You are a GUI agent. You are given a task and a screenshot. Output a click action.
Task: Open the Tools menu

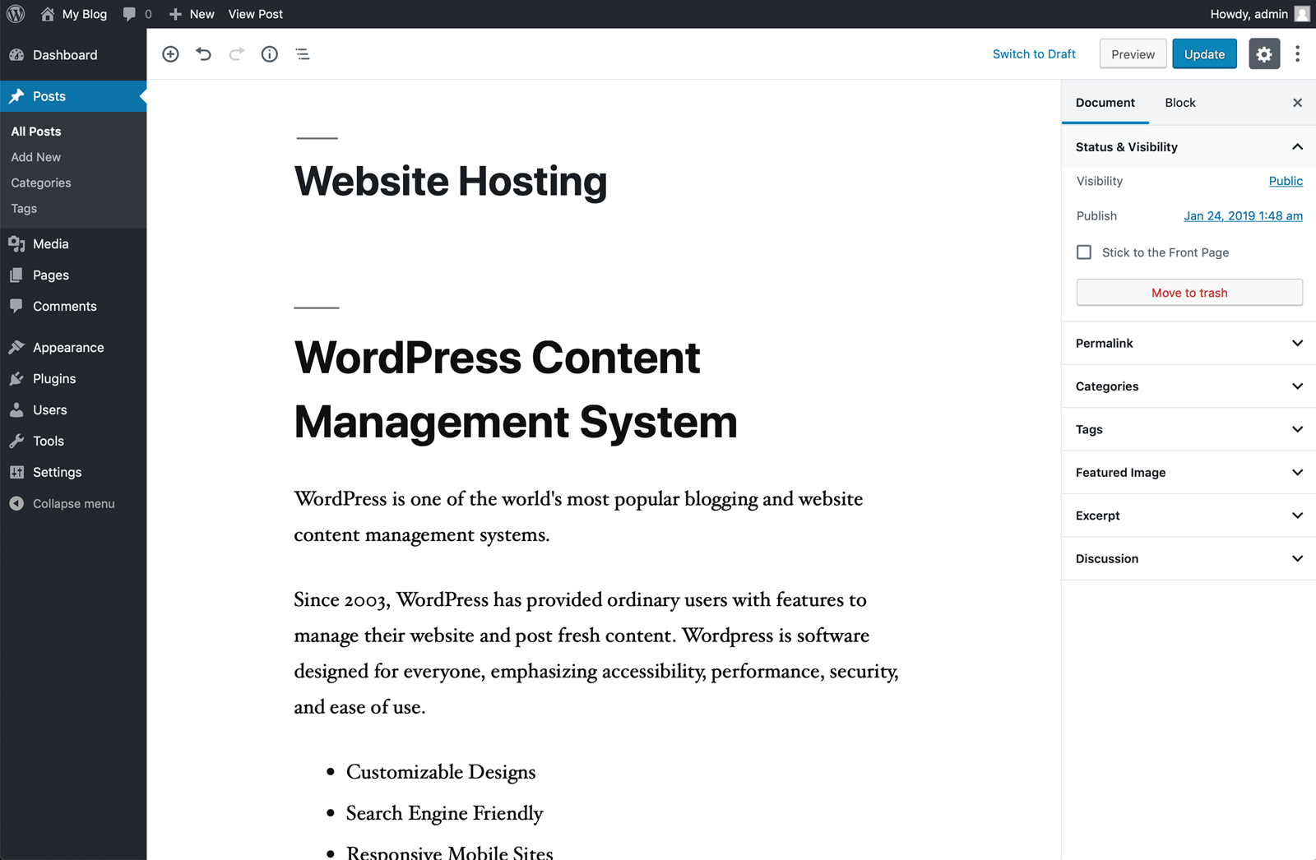[73, 442]
